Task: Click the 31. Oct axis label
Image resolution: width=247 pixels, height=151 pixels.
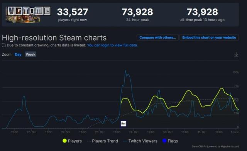Action: tap(202, 132)
